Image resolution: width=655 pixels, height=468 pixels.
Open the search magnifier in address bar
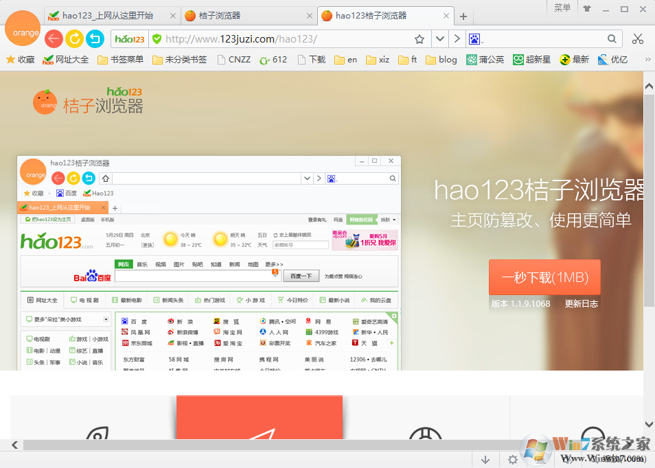(x=612, y=39)
